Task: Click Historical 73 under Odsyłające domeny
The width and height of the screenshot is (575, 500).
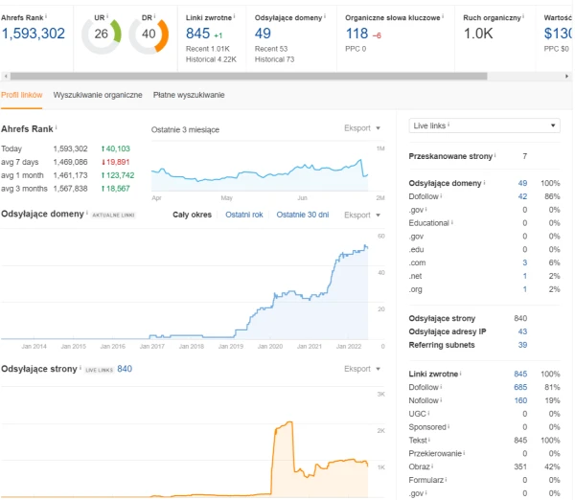Action: [274, 59]
